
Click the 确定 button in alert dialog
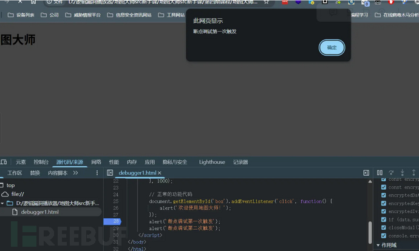(x=332, y=47)
